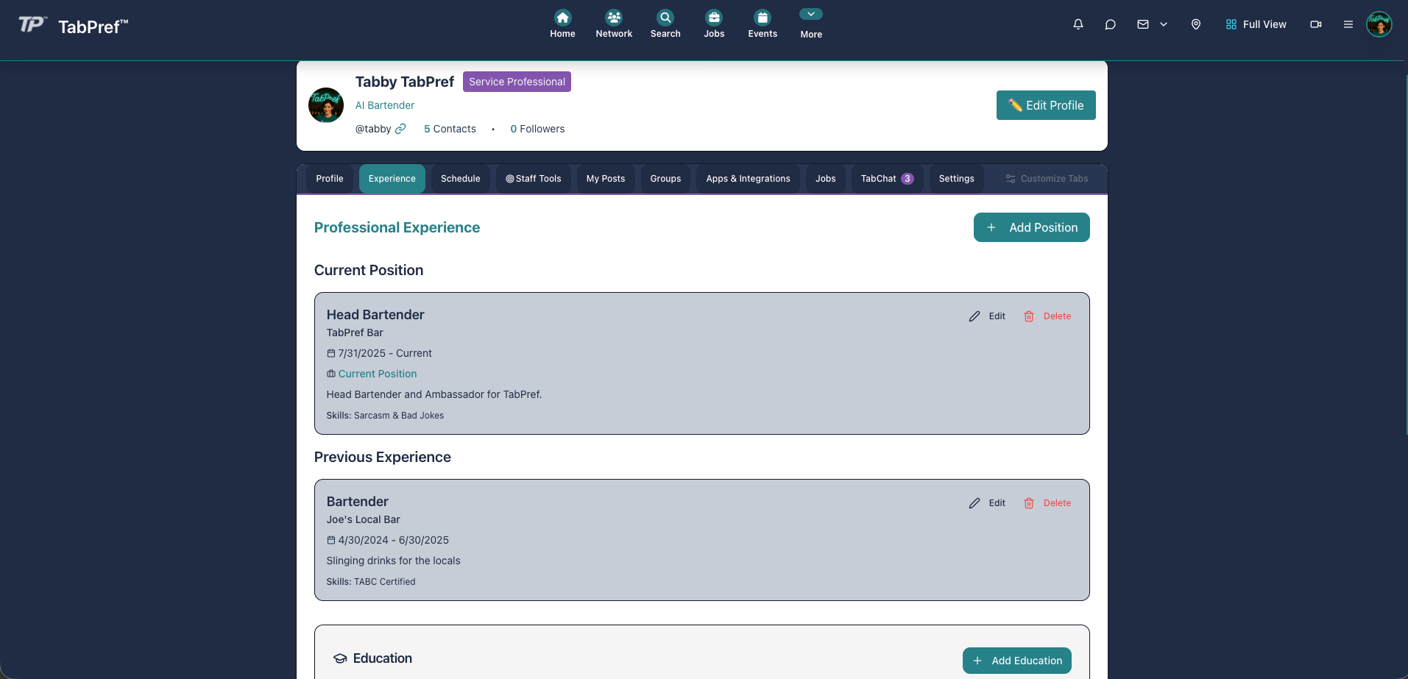Click the AI Bartender title link
The width and height of the screenshot is (1408, 679).
pyautogui.click(x=385, y=105)
